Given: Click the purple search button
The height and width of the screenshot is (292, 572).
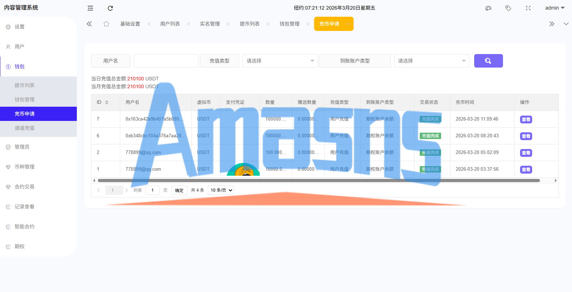Looking at the screenshot, I should [x=488, y=61].
